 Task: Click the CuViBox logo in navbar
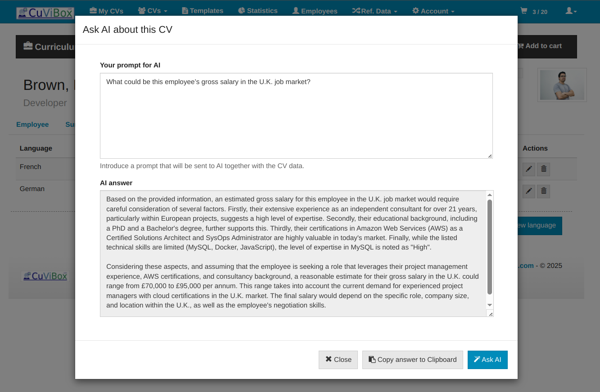click(45, 13)
